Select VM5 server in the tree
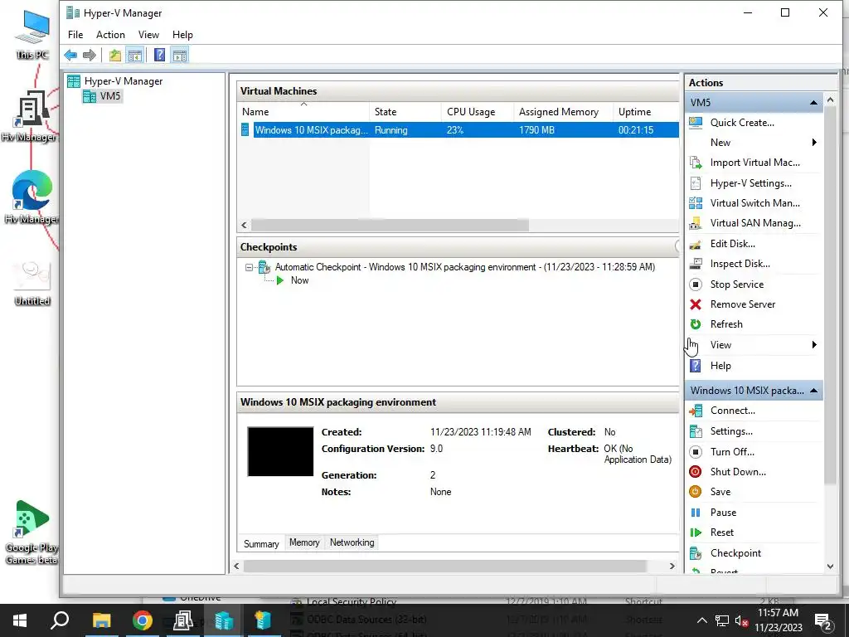 tap(110, 96)
